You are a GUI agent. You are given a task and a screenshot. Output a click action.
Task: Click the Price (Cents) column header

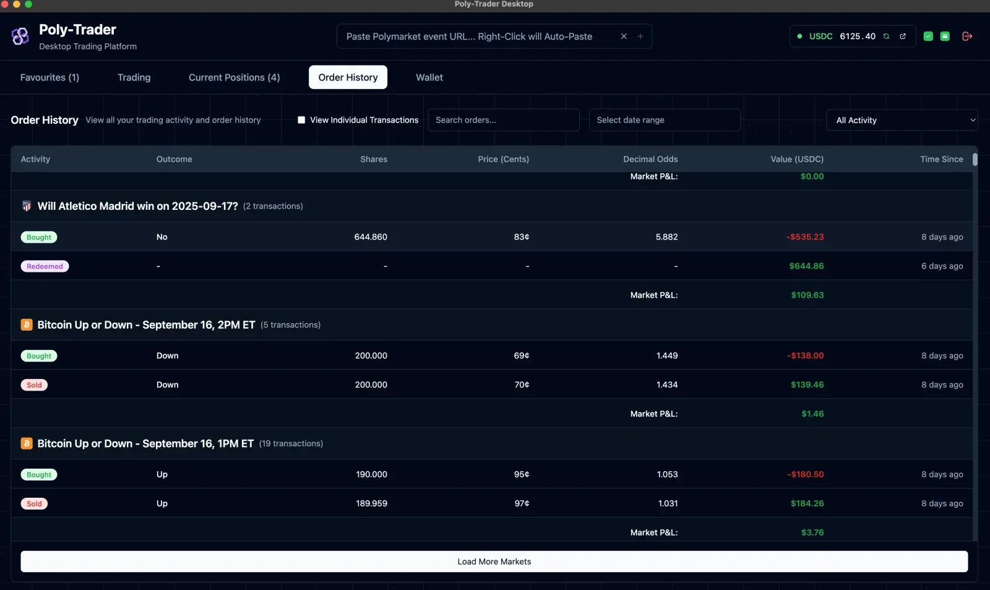503,159
